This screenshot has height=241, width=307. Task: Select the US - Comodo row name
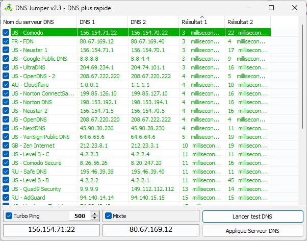27,33
